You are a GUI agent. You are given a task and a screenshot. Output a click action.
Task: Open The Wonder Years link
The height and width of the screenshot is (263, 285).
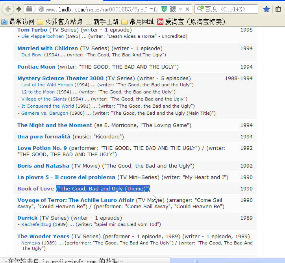coord(43,237)
